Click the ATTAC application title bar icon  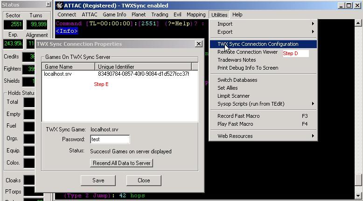point(60,5)
